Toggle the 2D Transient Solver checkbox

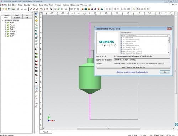tap(121, 41)
